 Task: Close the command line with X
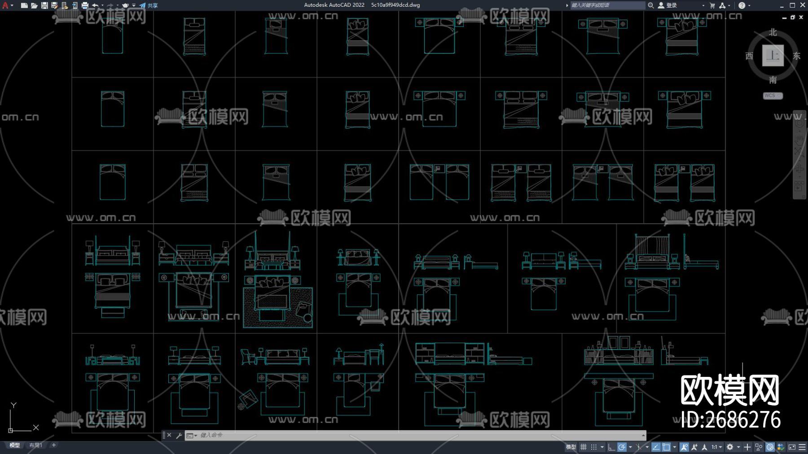coord(169,435)
